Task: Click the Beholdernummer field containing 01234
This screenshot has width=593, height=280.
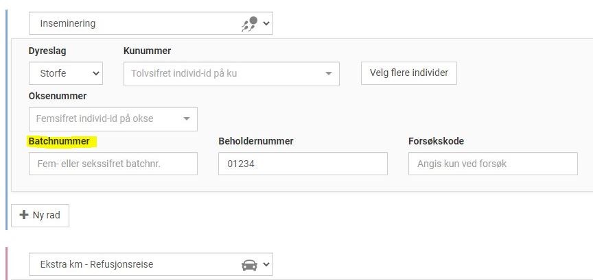Action: tap(303, 164)
